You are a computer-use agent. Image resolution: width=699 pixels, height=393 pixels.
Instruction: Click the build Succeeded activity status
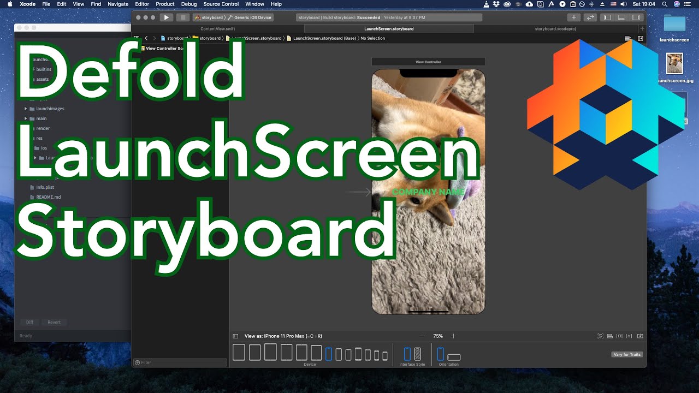pos(389,17)
